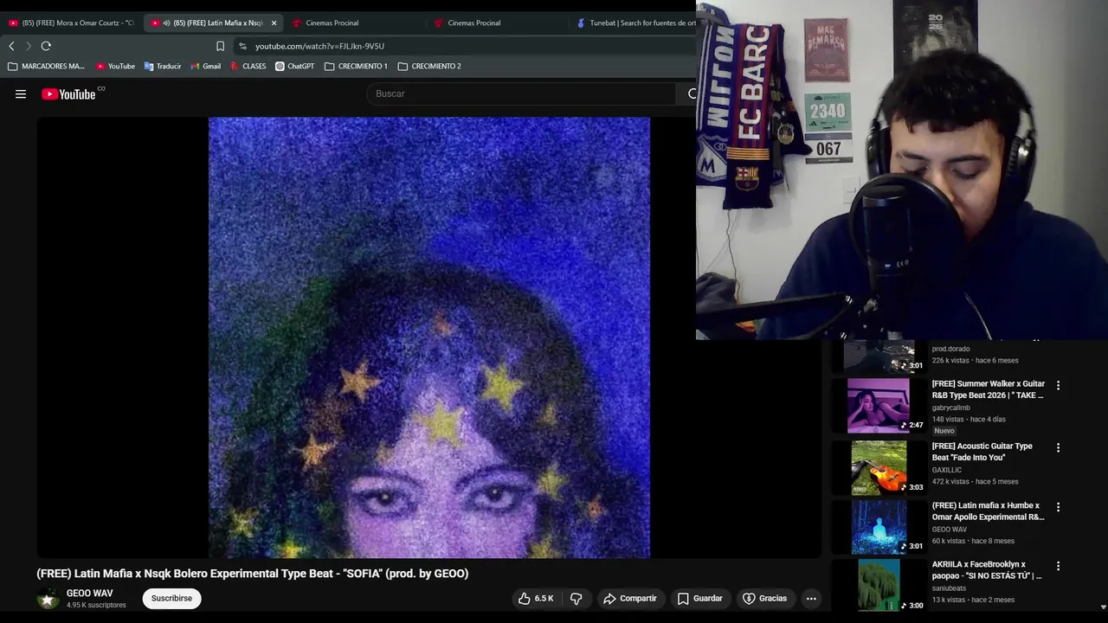Like the video with 6.5 K likes
1108x623 pixels.
pos(537,599)
